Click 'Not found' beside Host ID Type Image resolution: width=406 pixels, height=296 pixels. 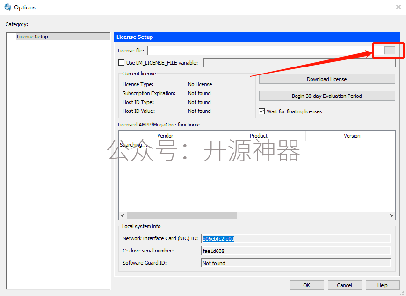199,102
